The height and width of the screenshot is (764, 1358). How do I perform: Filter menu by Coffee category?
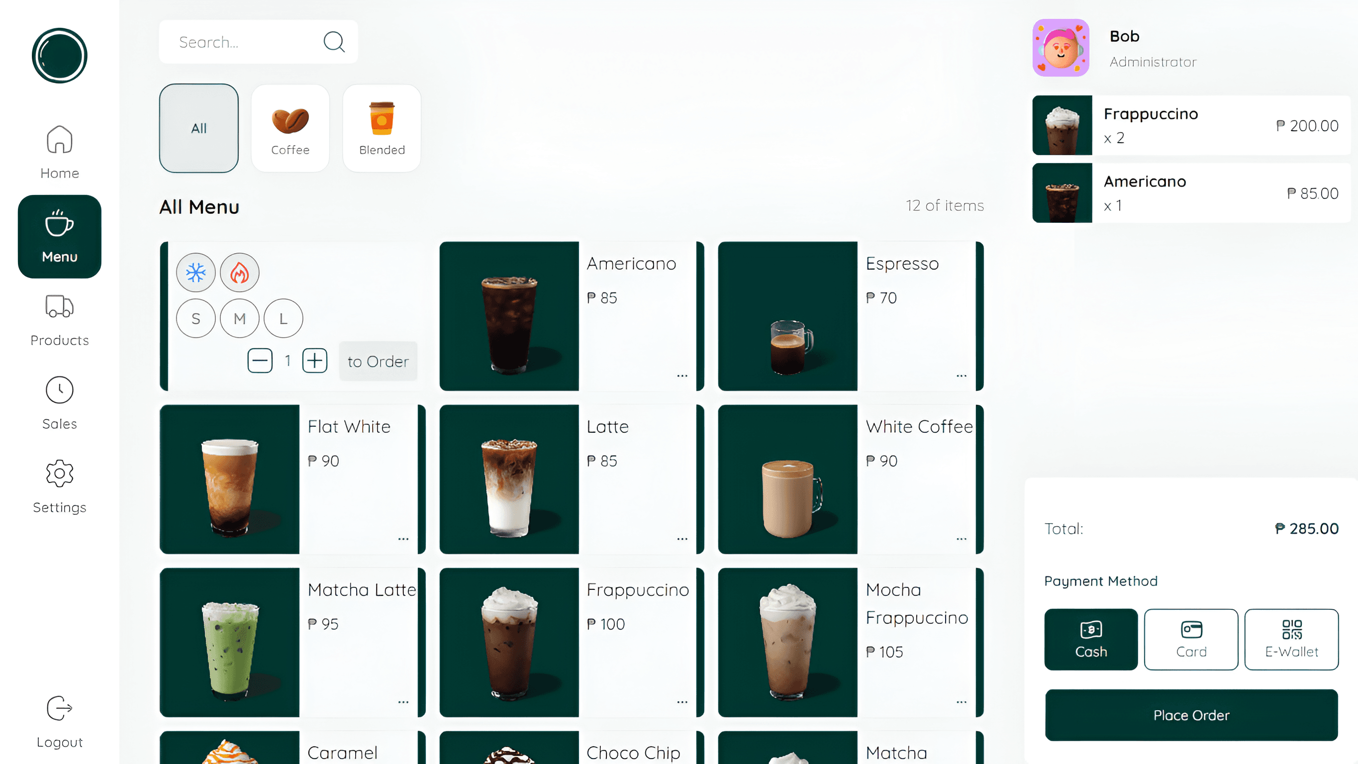point(291,128)
